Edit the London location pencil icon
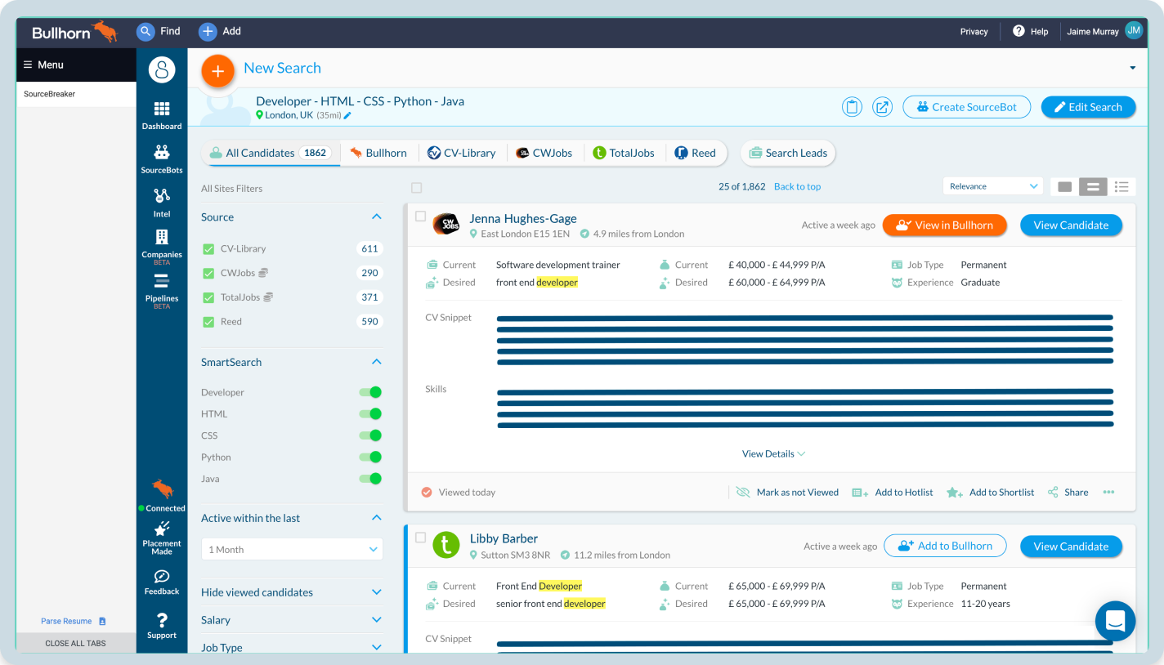The height and width of the screenshot is (665, 1164). click(x=347, y=116)
